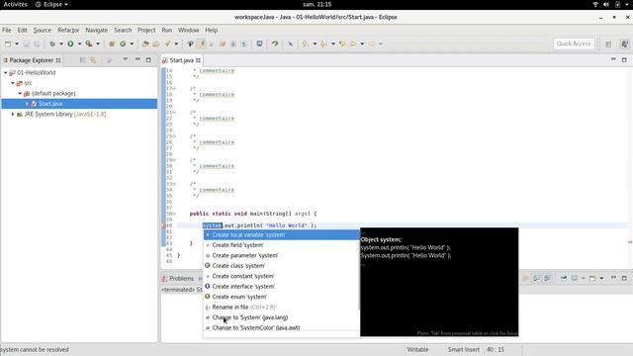Open the Window menu
This screenshot has height=356, width=633.
[189, 31]
